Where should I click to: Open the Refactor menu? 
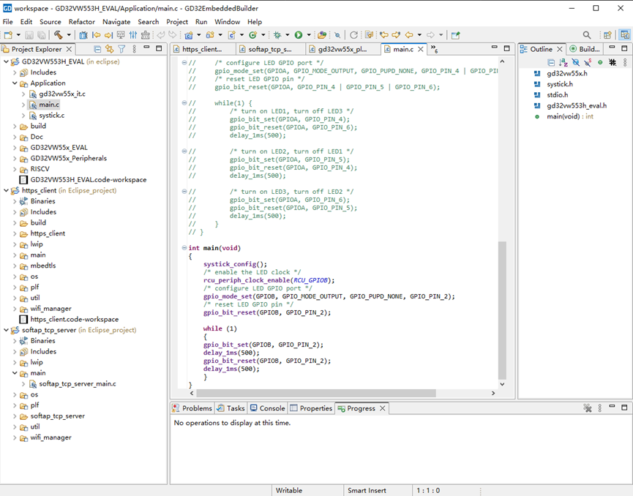click(81, 22)
